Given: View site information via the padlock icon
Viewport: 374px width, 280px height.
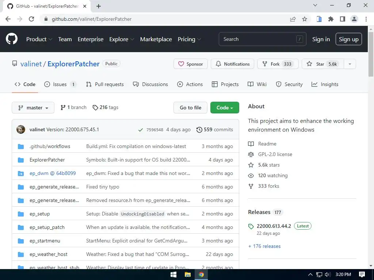Looking at the screenshot, I should point(46,19).
